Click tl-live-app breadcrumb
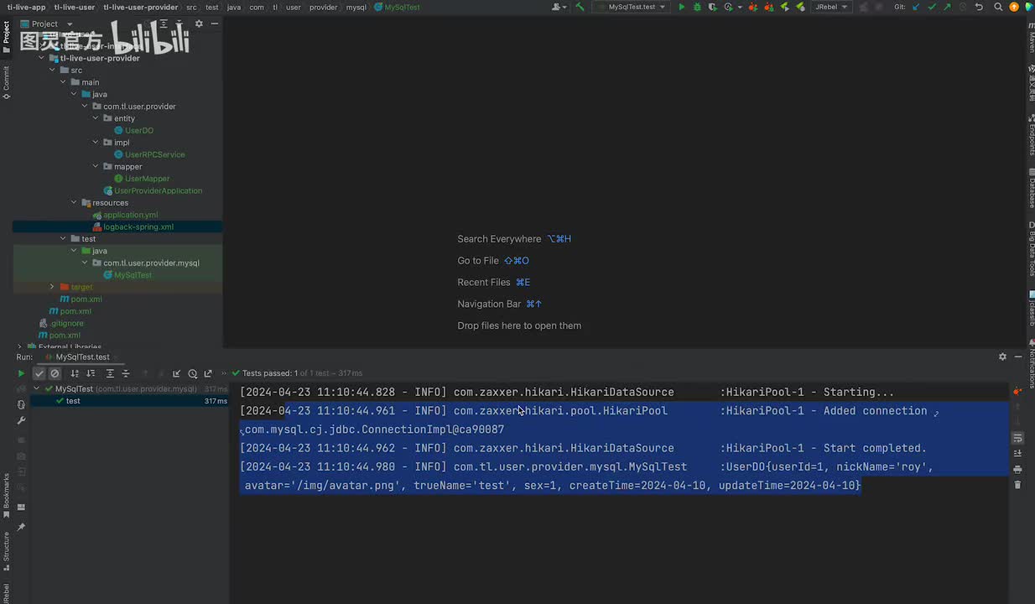This screenshot has height=604, width=1035. click(x=25, y=7)
